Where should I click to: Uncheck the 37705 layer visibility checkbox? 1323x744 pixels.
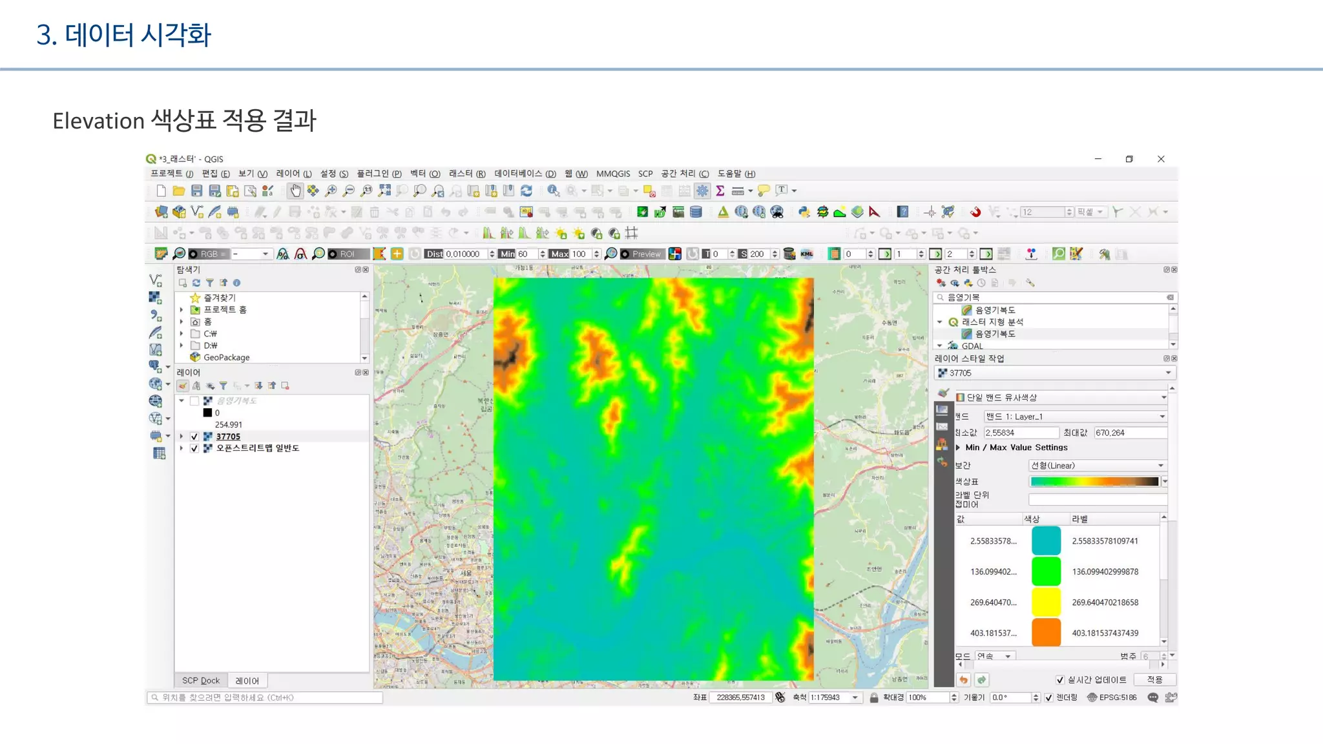[194, 437]
